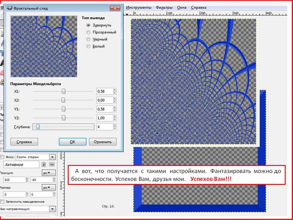Select the Завернуть output type
Viewport: 293px width, 220px height.
click(88, 25)
